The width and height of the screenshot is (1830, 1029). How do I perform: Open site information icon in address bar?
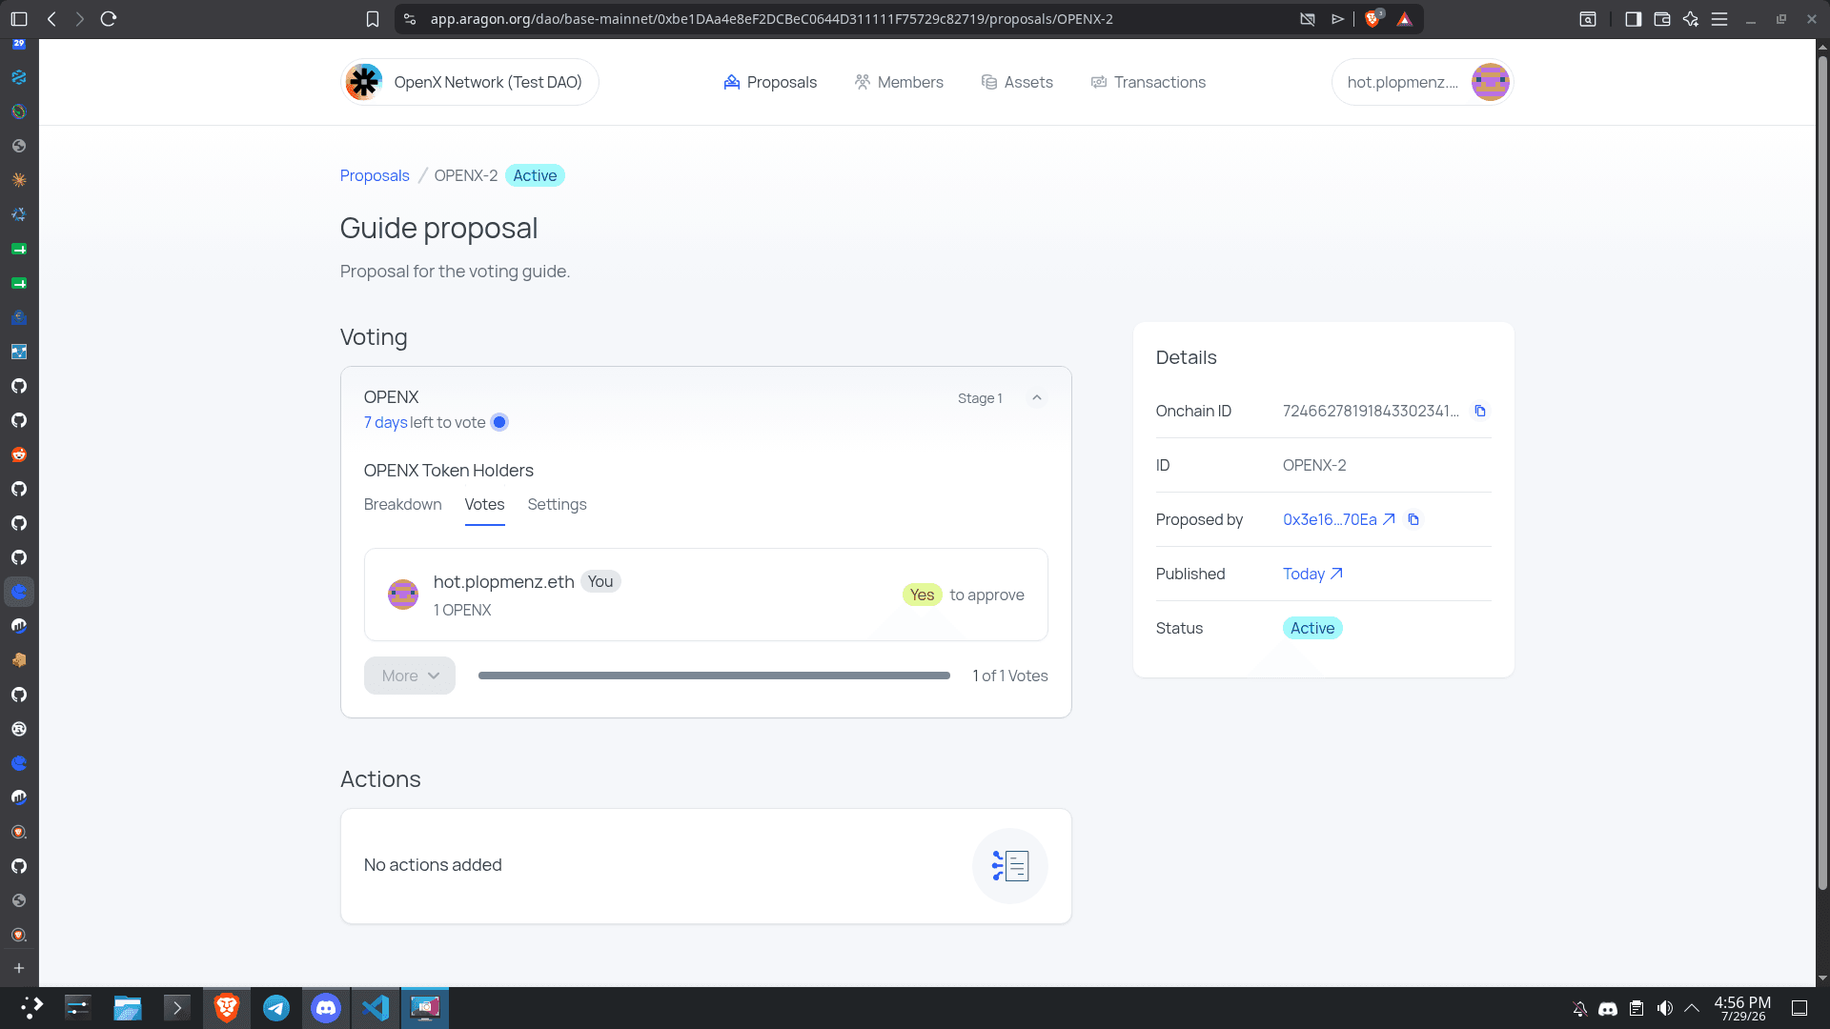pos(410,19)
